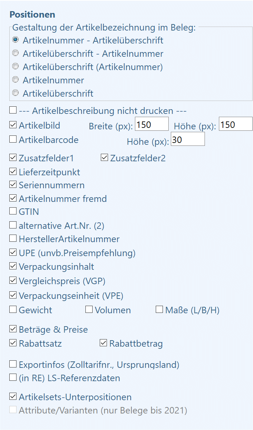Check the Maße (L/B/H) checkbox

pyautogui.click(x=159, y=310)
